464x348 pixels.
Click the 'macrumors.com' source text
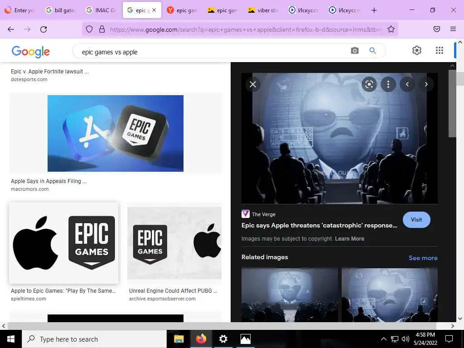point(29,189)
